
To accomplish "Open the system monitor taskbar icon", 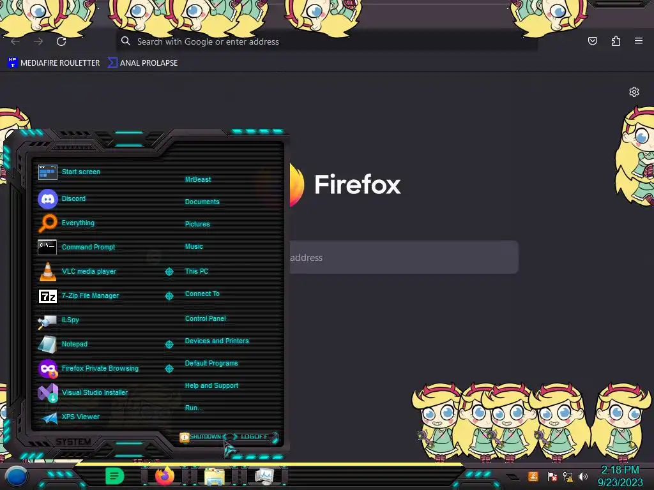I will 264,476.
